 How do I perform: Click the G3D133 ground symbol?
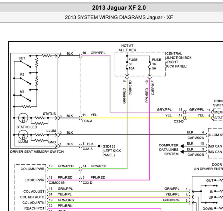click(100, 146)
